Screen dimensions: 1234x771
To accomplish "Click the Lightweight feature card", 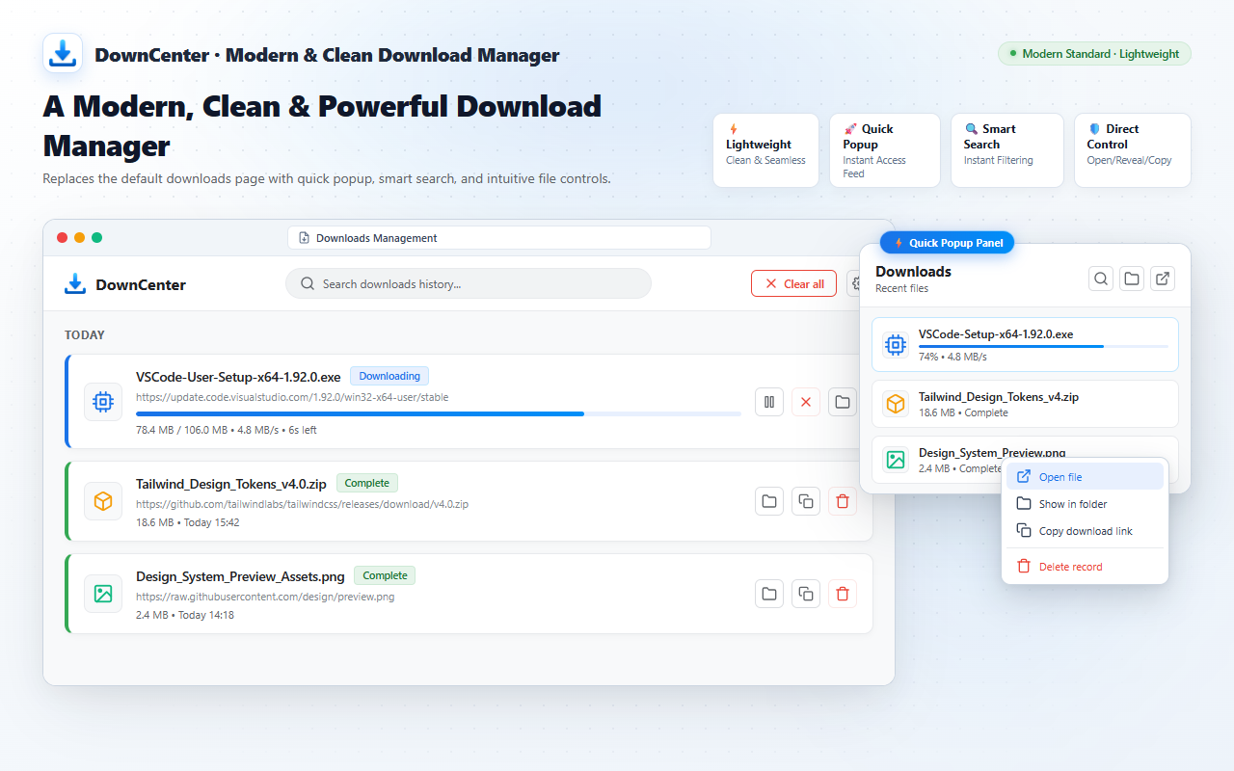I will [765, 149].
